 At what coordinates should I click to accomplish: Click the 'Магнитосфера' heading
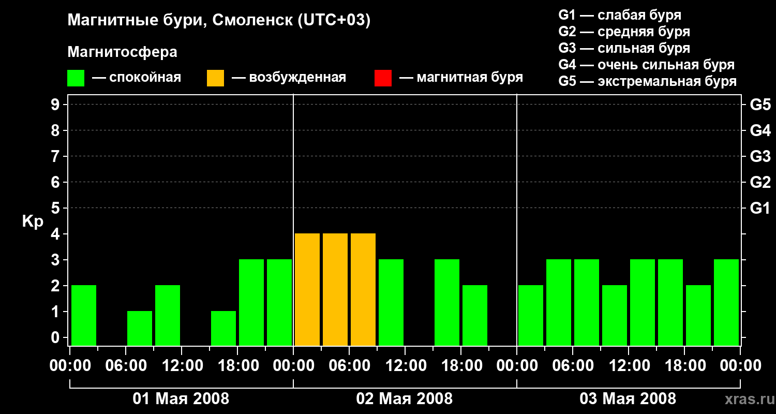(x=122, y=52)
